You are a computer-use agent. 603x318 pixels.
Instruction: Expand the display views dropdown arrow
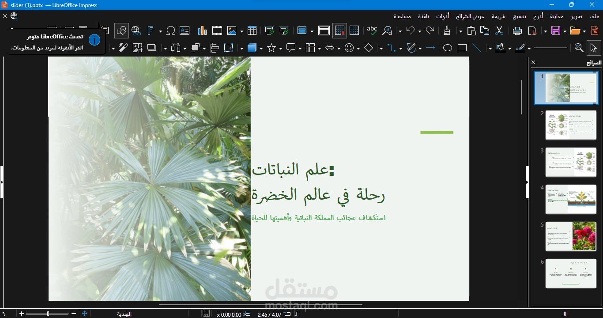[x=311, y=31]
